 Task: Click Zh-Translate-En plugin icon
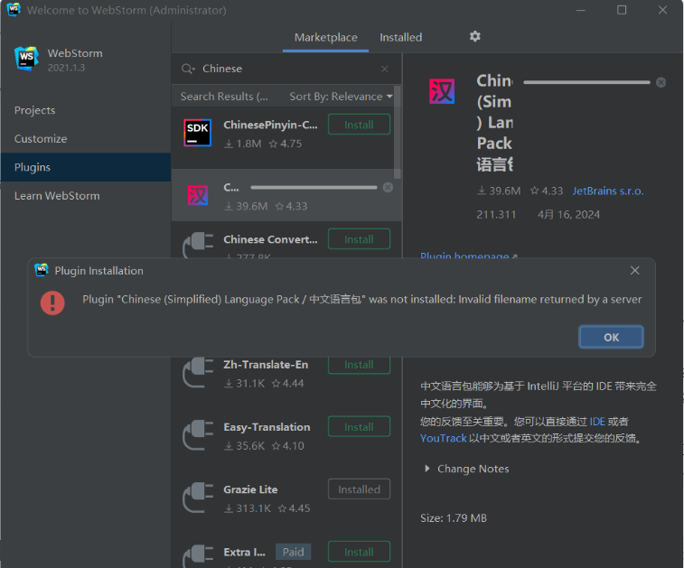(x=198, y=373)
